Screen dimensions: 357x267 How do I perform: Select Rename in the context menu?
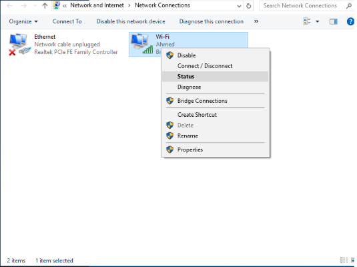tap(215, 136)
